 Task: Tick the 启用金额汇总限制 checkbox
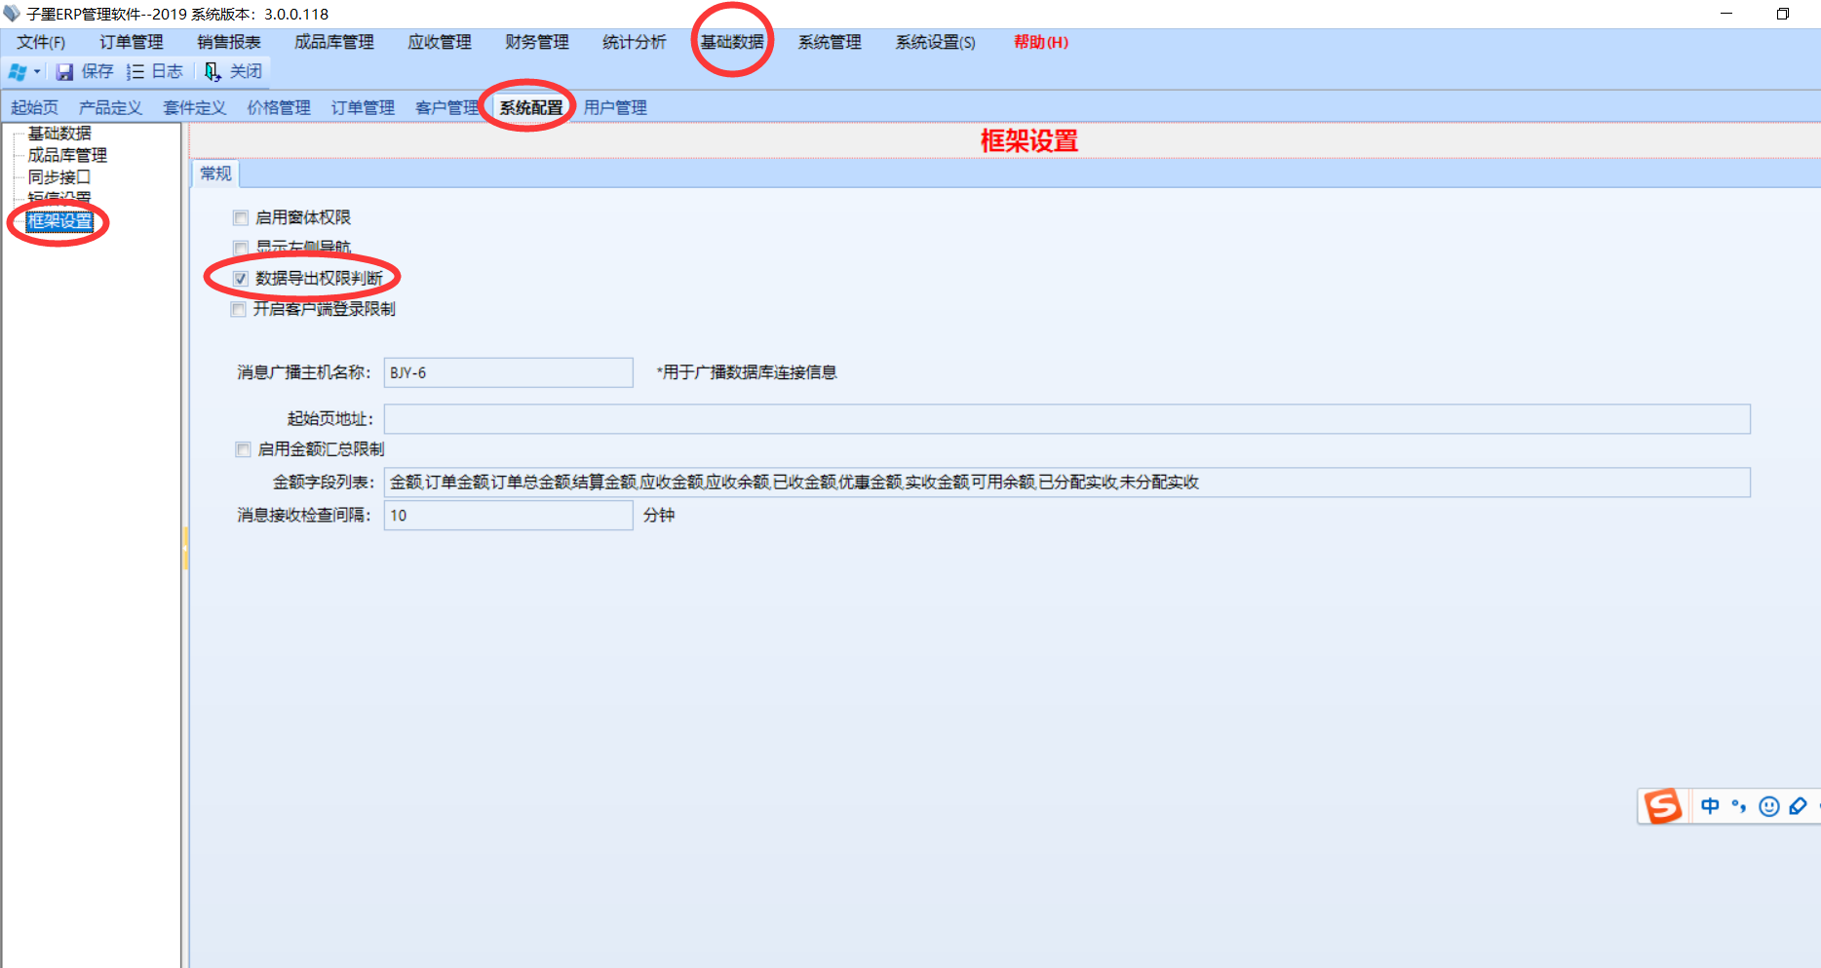coord(243,449)
